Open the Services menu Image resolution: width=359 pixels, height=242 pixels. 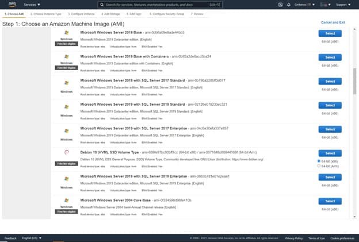coord(32,5)
